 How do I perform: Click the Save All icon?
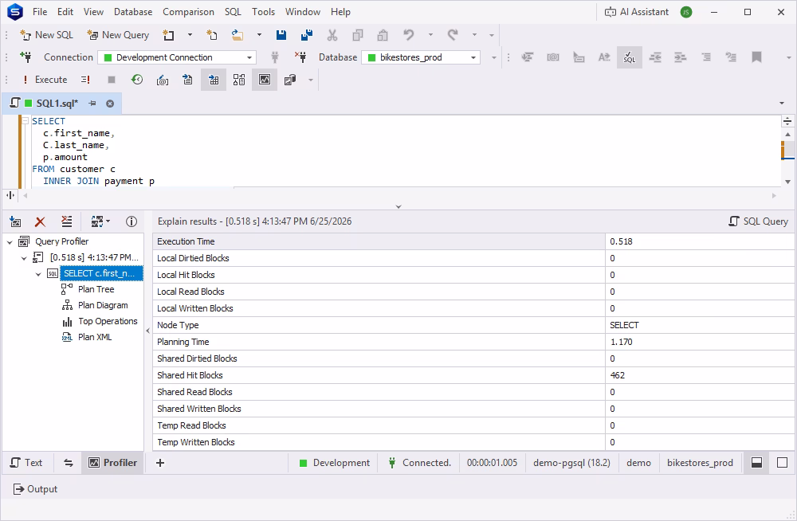click(x=307, y=35)
